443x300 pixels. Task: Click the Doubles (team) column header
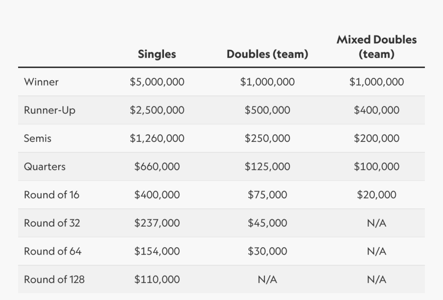[x=267, y=54]
